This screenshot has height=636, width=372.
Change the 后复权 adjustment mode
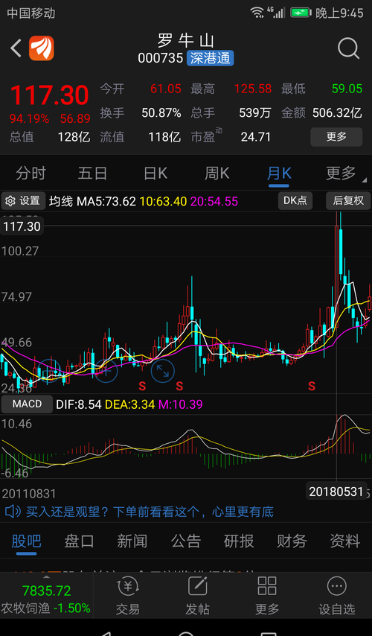[348, 201]
